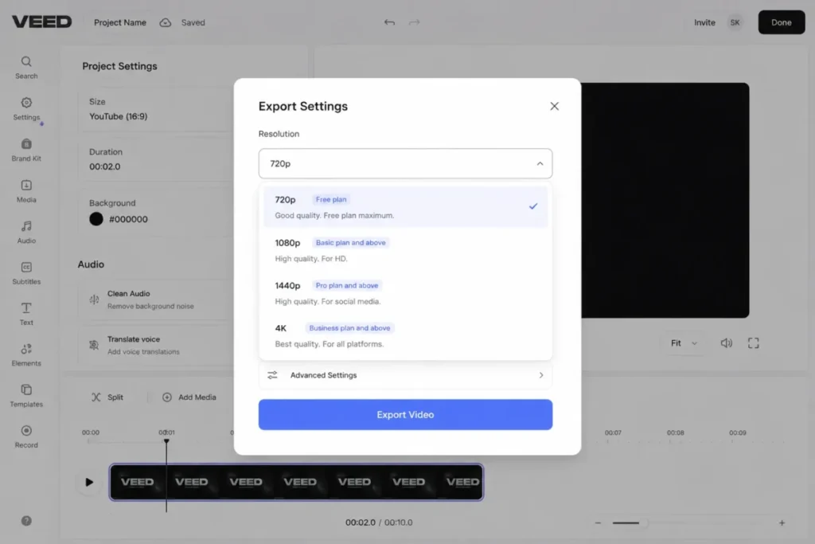The height and width of the screenshot is (544, 815).
Task: Enter fullscreen preview mode
Action: coord(753,342)
